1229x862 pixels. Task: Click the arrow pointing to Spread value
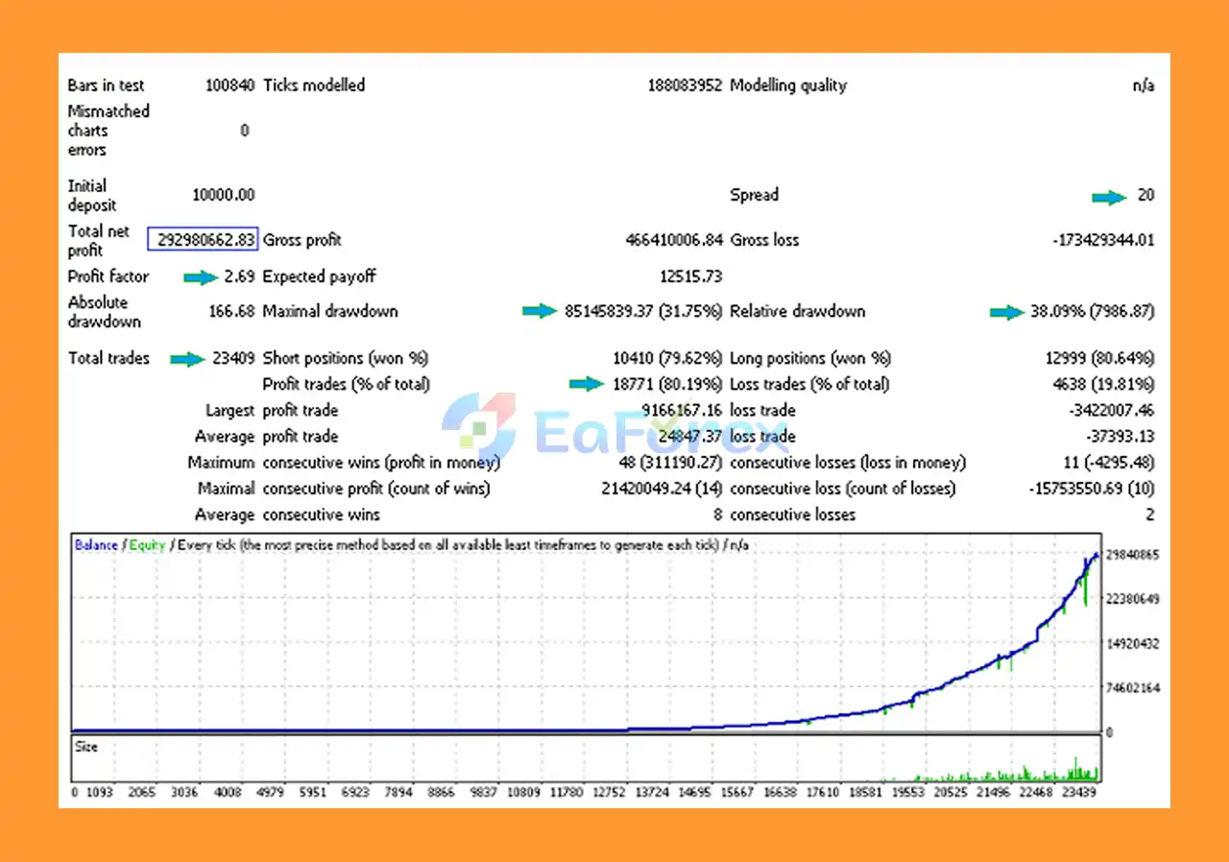coord(1109,197)
